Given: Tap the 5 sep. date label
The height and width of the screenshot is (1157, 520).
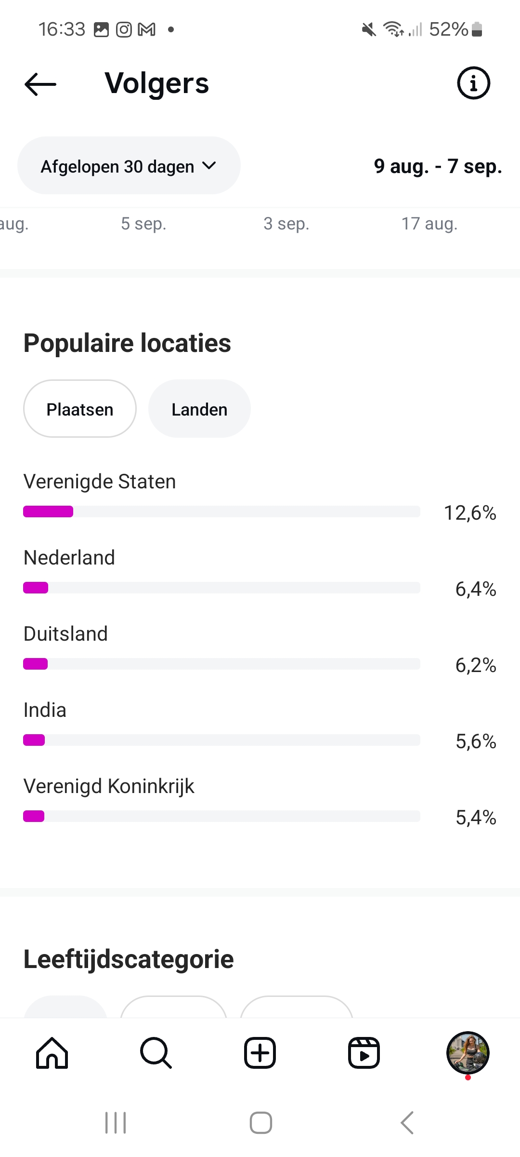Looking at the screenshot, I should click(143, 224).
